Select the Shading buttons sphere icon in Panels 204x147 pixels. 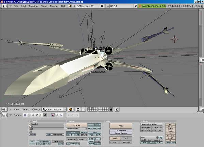tap(33, 115)
